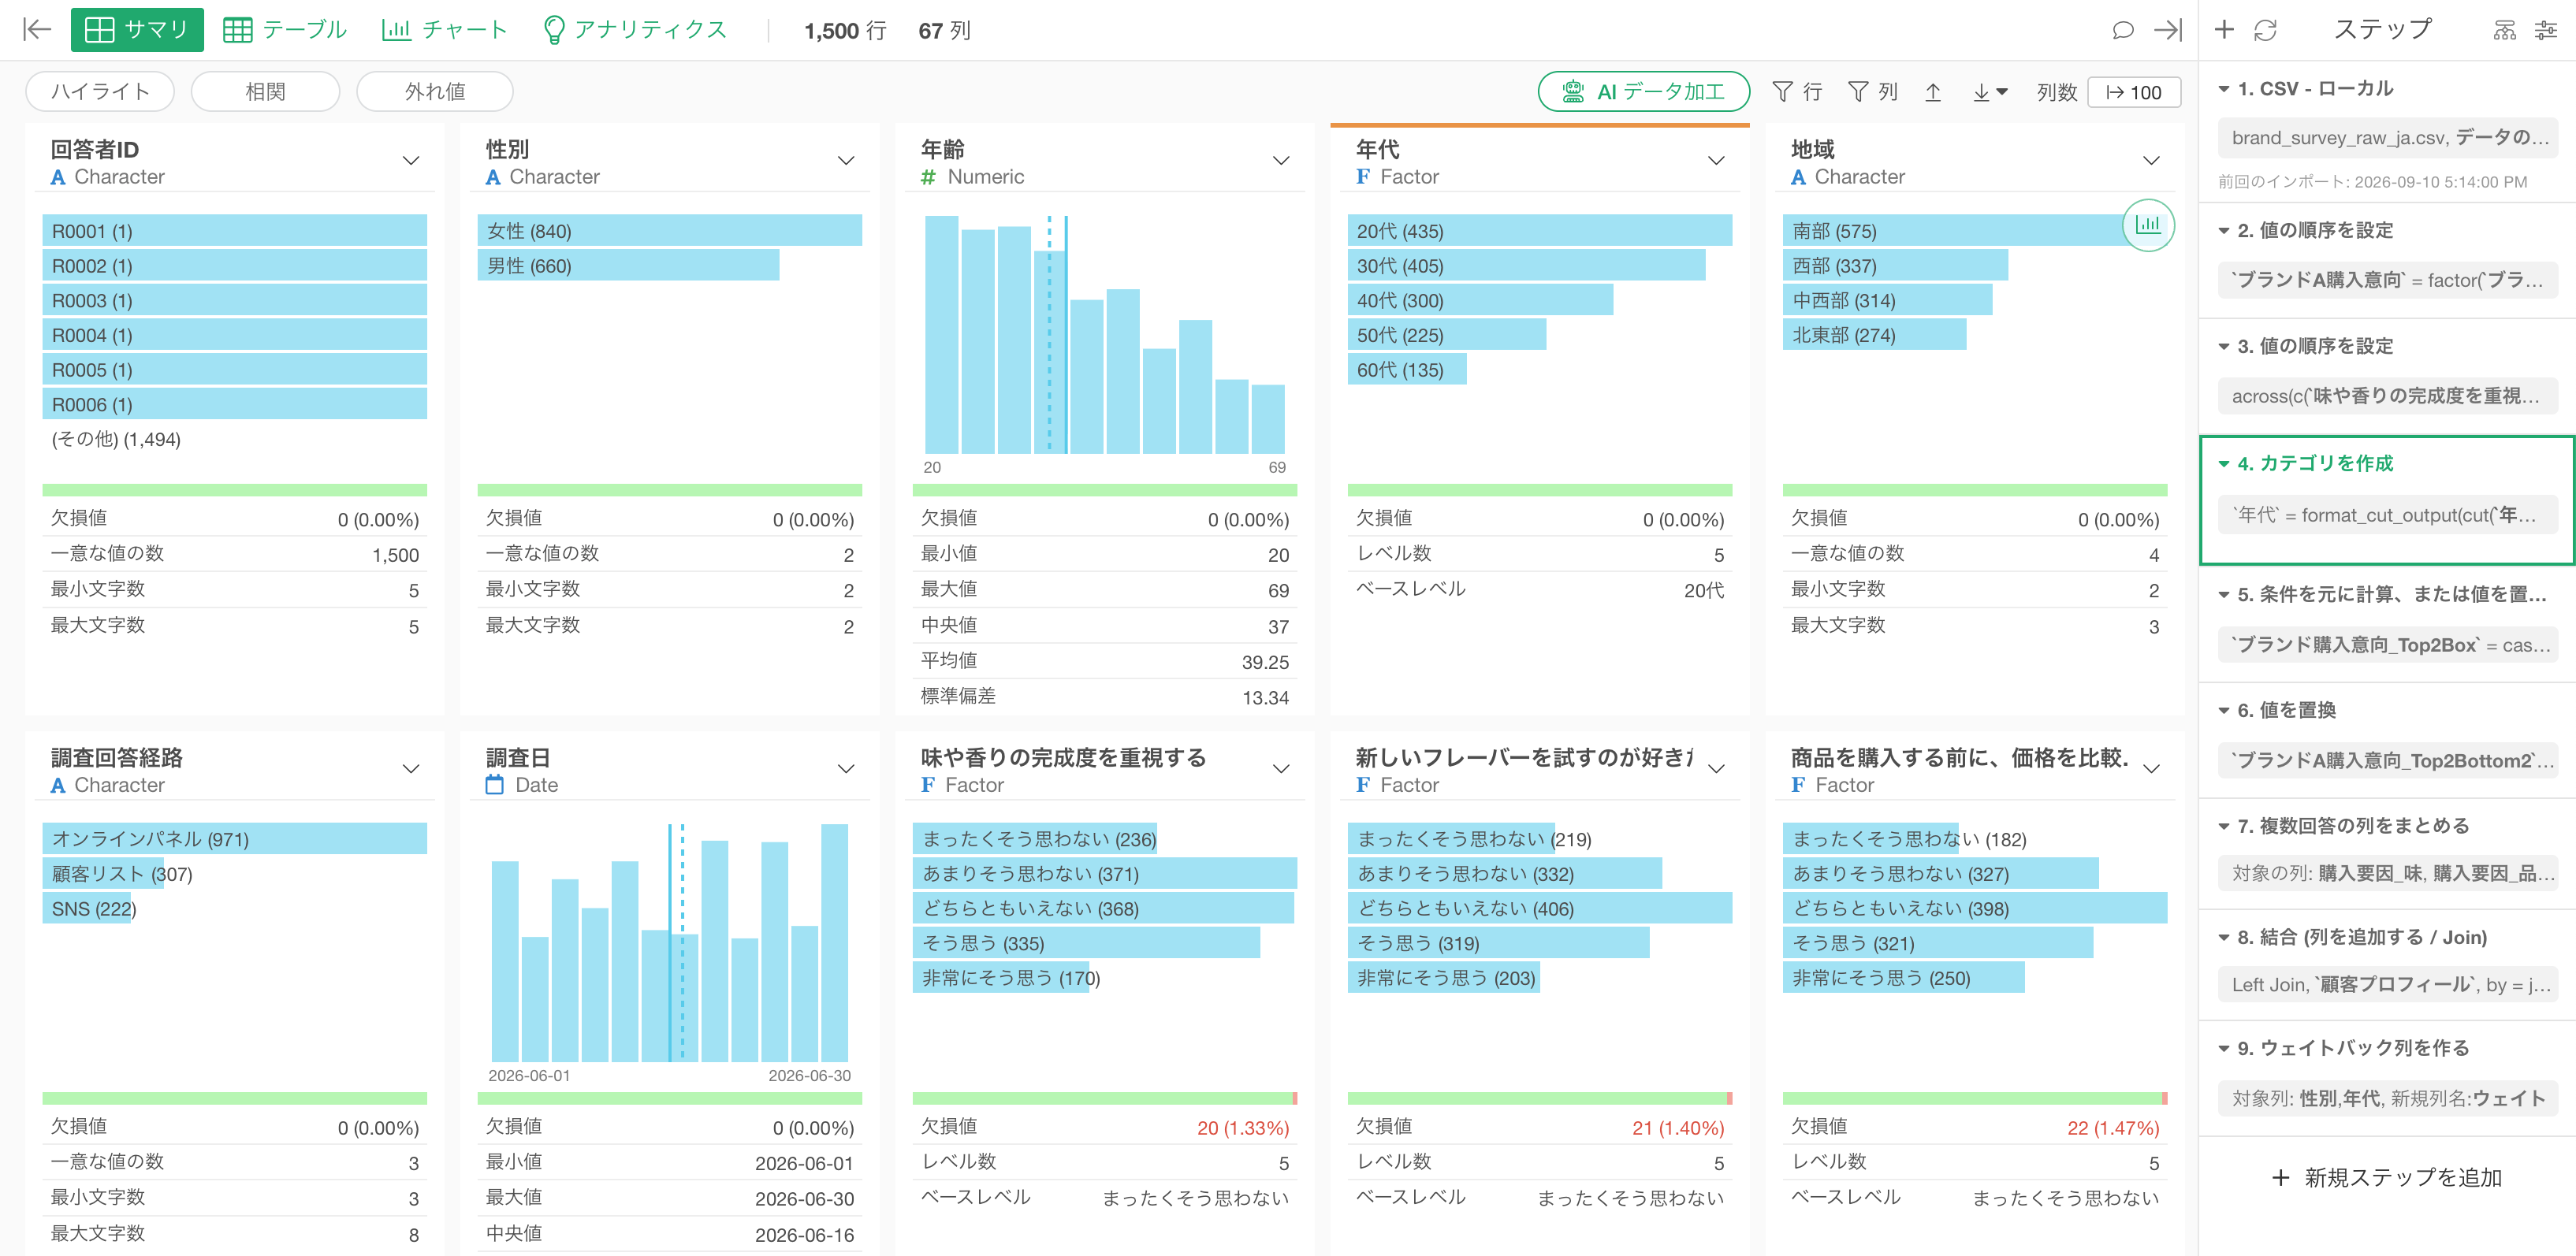Click the 列数 100 input field
Image resolution: width=2576 pixels, height=1256 pixels.
click(x=2134, y=92)
